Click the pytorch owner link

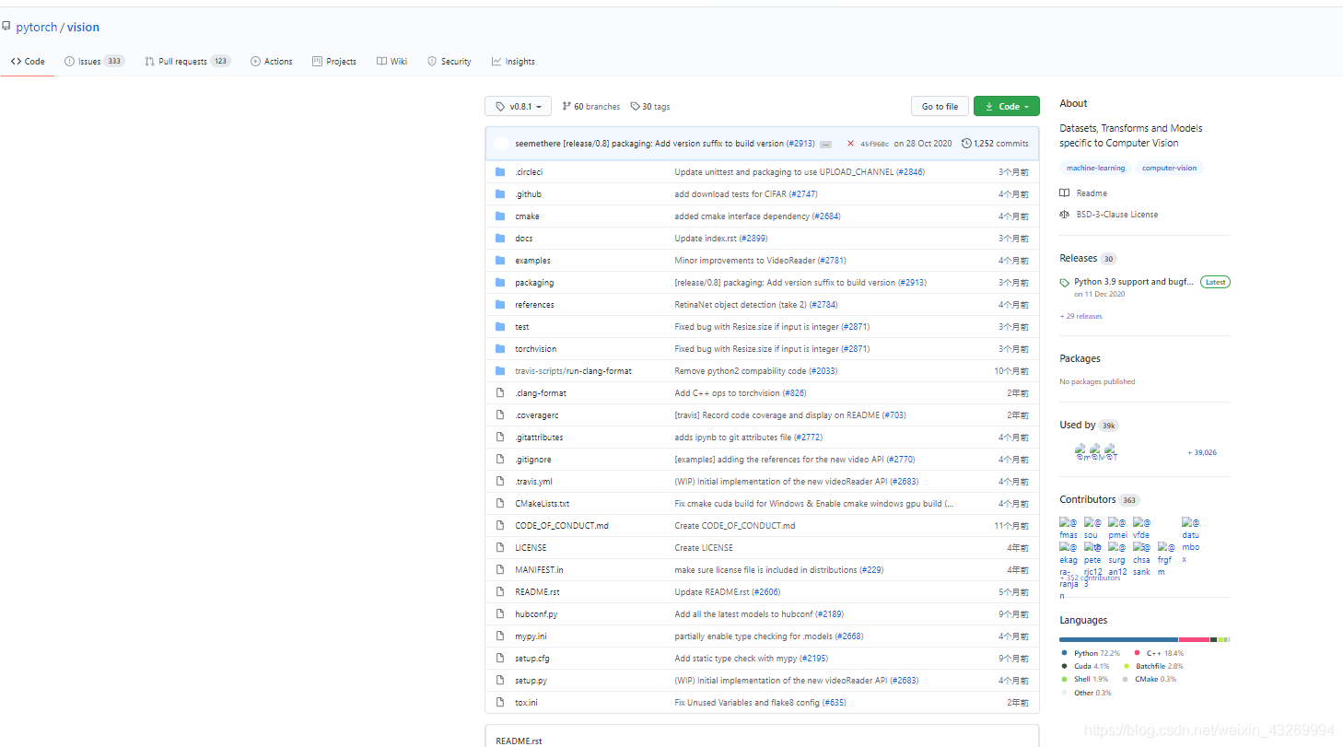37,28
